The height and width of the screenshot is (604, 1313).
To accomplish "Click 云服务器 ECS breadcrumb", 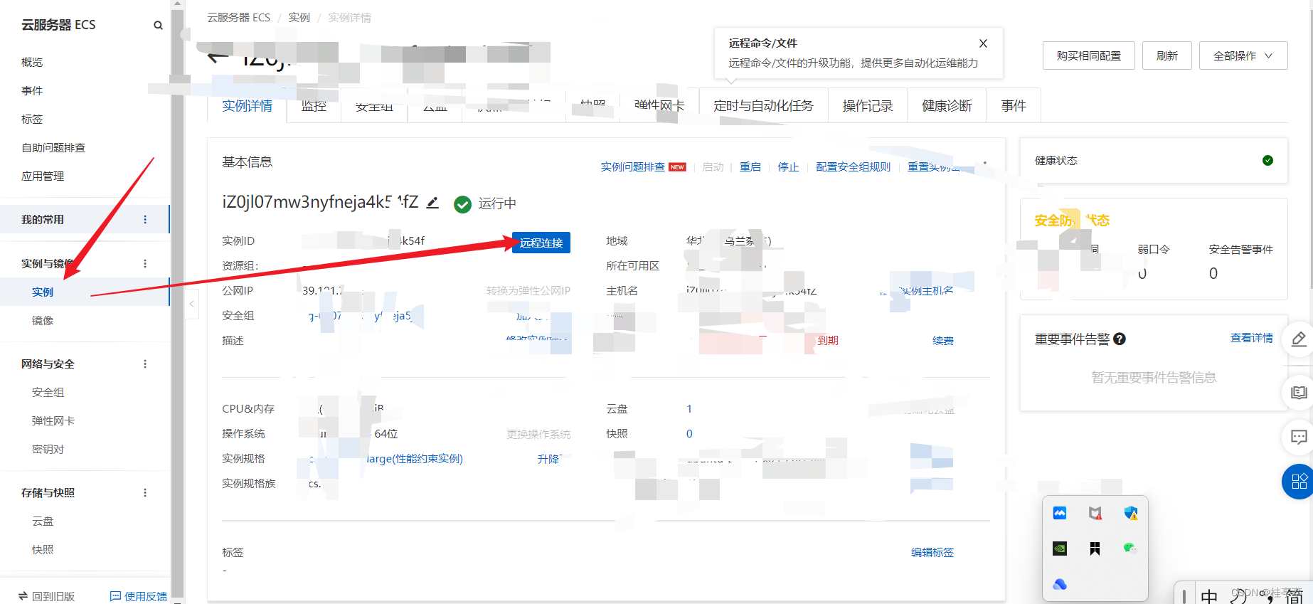I will [238, 18].
